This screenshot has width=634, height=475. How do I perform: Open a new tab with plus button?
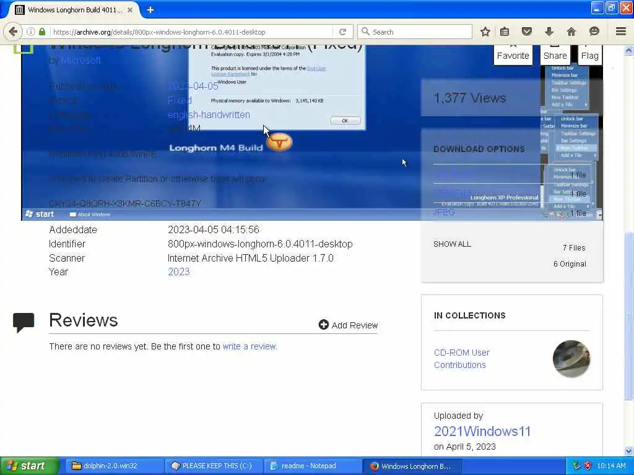point(150,10)
